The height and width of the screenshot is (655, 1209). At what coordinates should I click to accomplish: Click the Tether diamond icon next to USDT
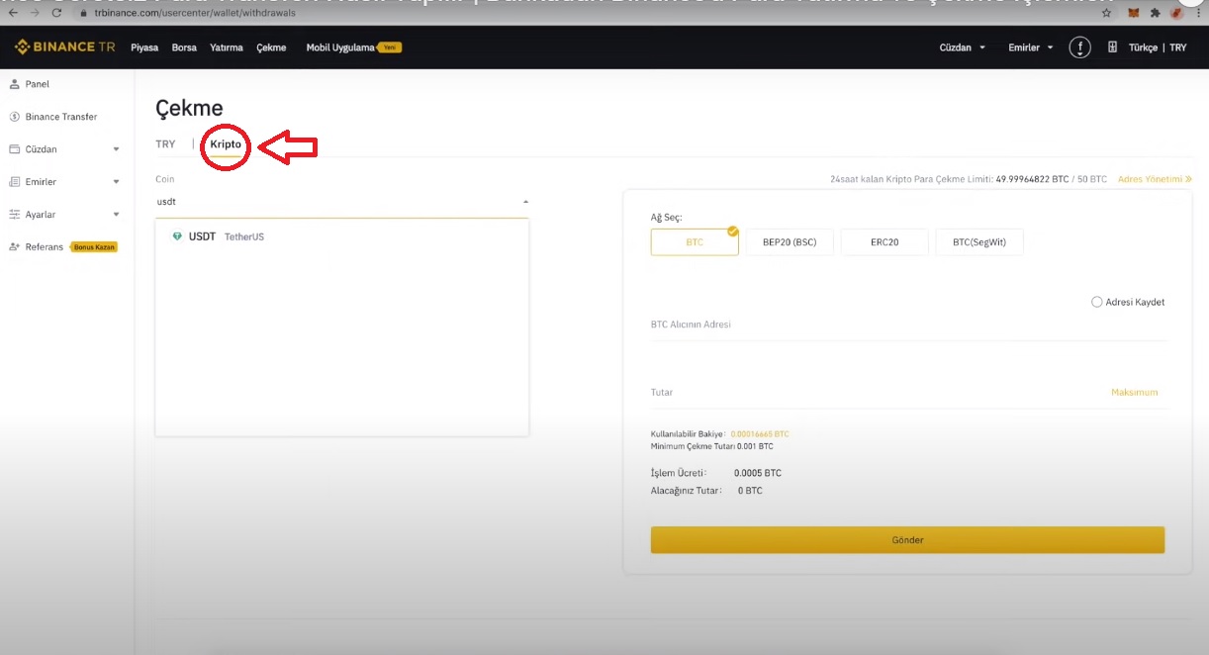point(177,236)
